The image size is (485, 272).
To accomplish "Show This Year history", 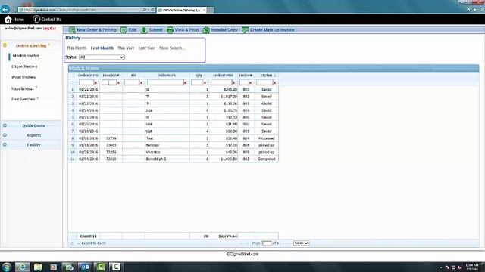I will point(126,48).
